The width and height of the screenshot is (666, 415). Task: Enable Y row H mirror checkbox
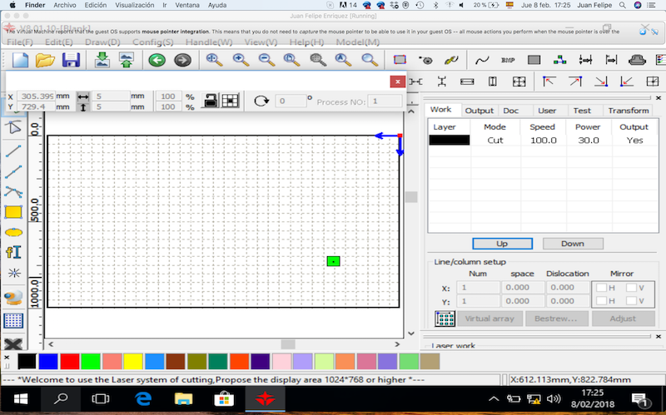[x=601, y=301]
